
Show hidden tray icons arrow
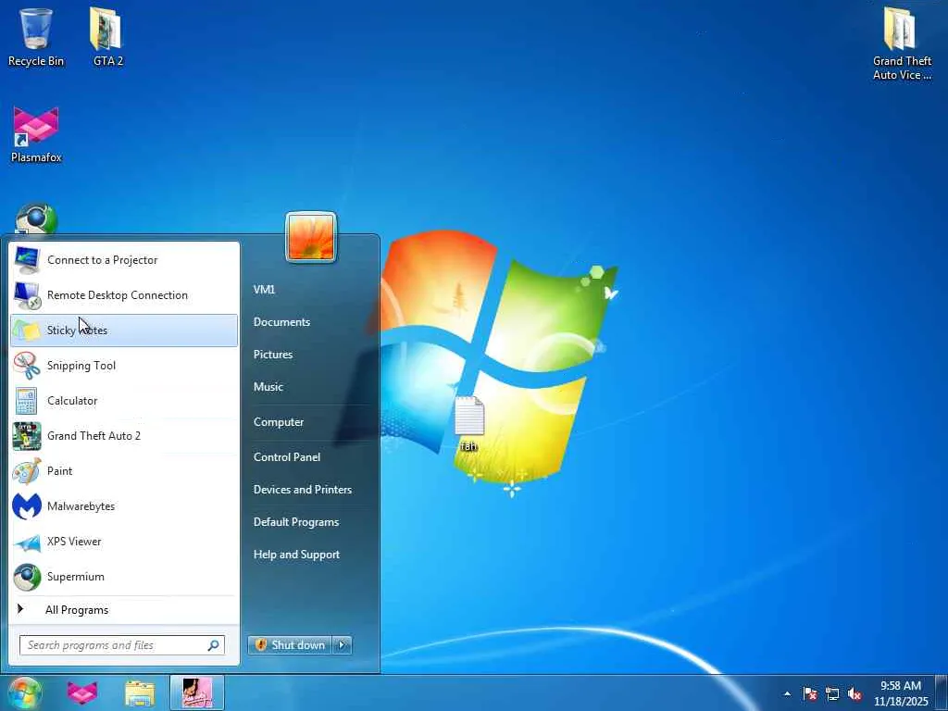[x=787, y=693]
